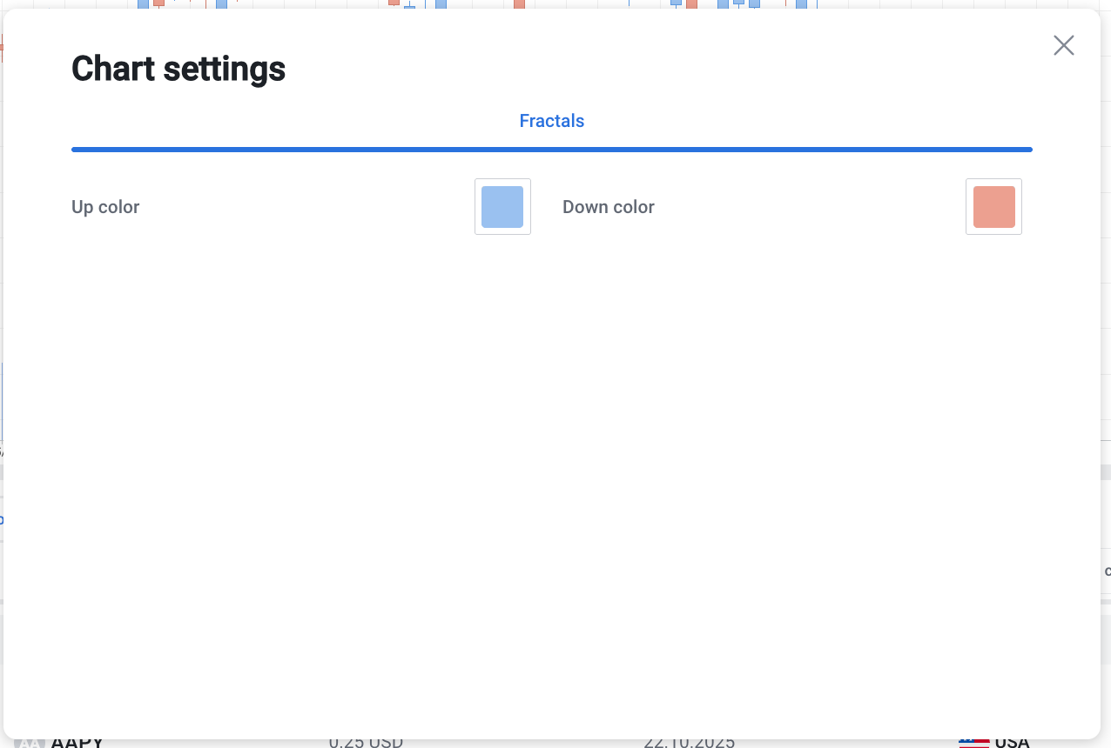Click the leftmost blue candlestick at top

(x=143, y=3)
